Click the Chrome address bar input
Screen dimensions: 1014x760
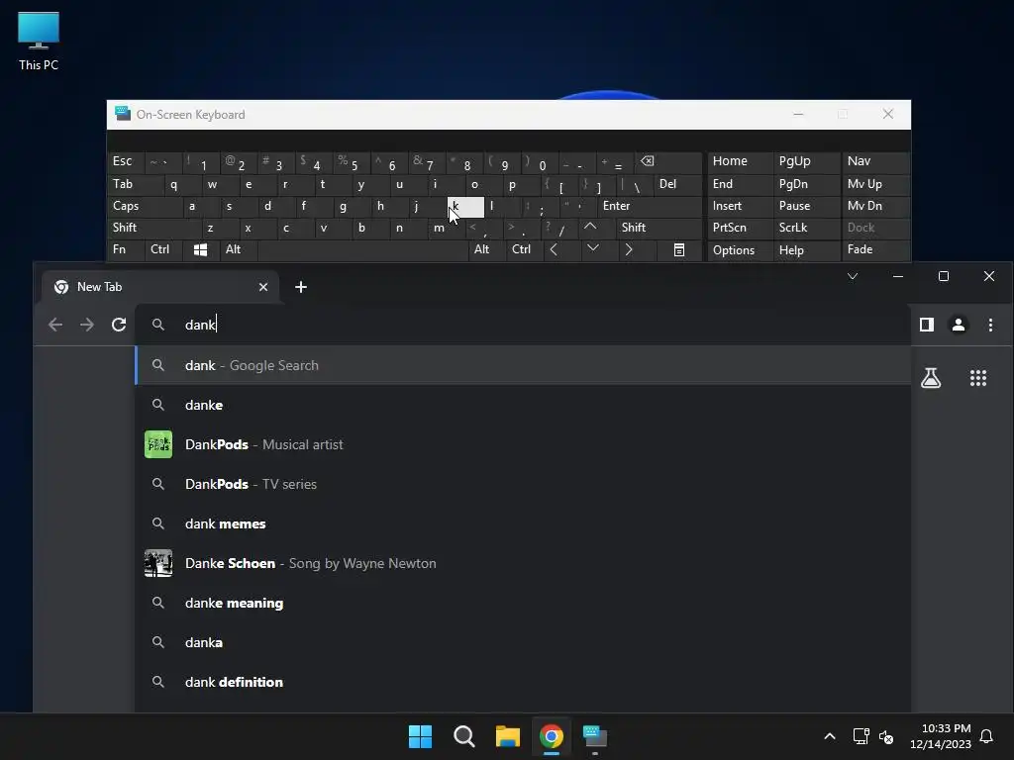[523, 325]
